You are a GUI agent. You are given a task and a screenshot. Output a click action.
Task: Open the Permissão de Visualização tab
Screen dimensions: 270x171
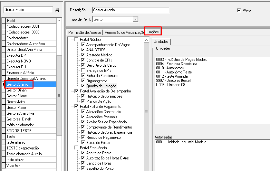tap(124, 32)
